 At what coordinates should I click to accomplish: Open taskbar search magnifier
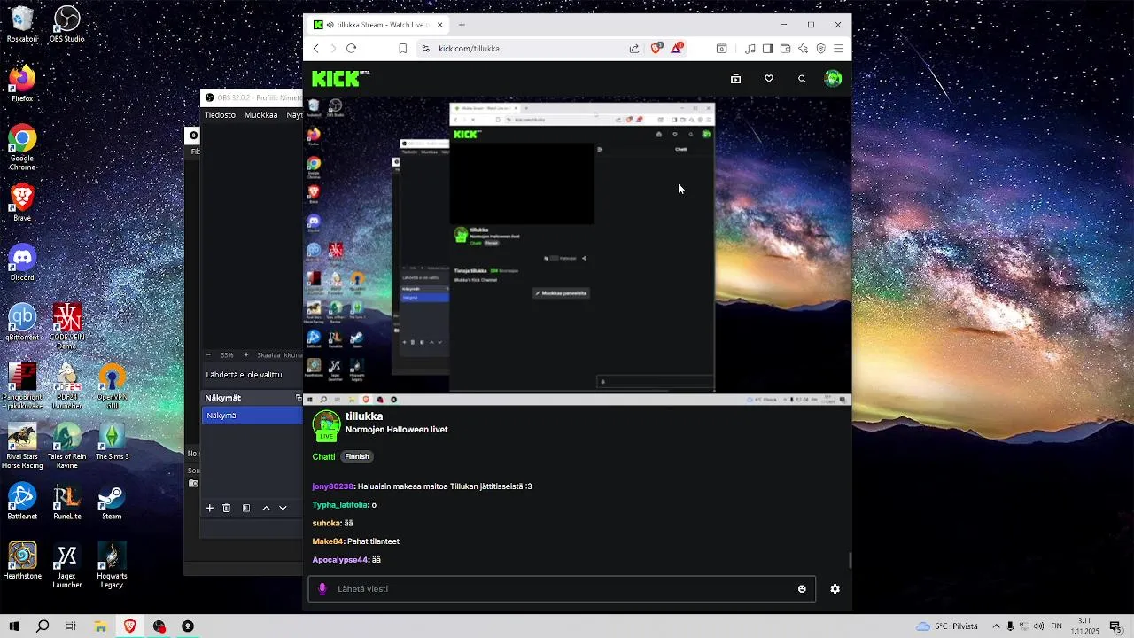pos(43,626)
